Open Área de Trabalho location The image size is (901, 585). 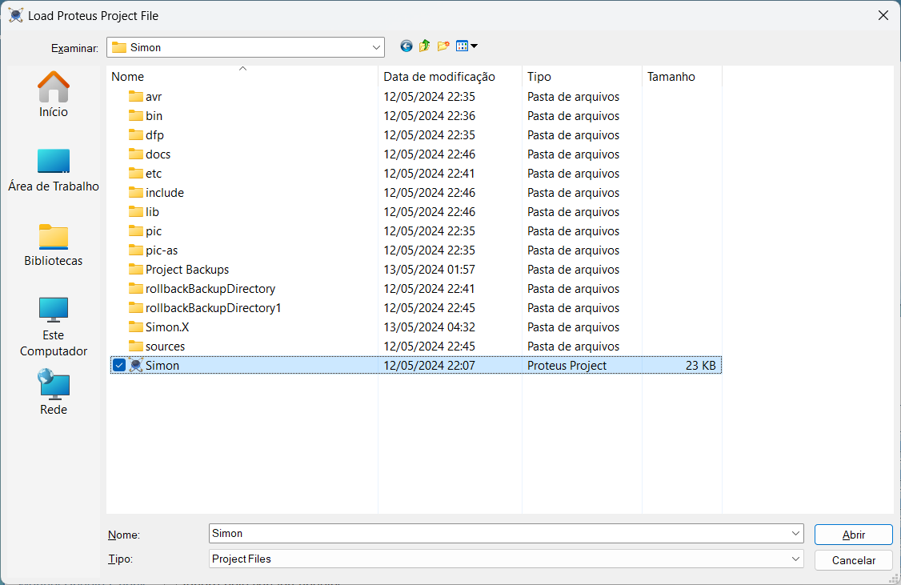coord(54,170)
